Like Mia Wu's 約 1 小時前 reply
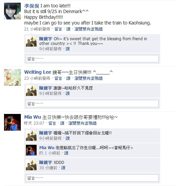The height and width of the screenshot is (186, 176). [x=66, y=153]
